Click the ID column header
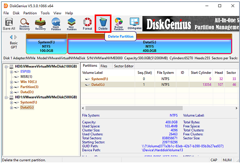Image resolution: width=243 pixels, height=165 pixels. pos(182,73)
